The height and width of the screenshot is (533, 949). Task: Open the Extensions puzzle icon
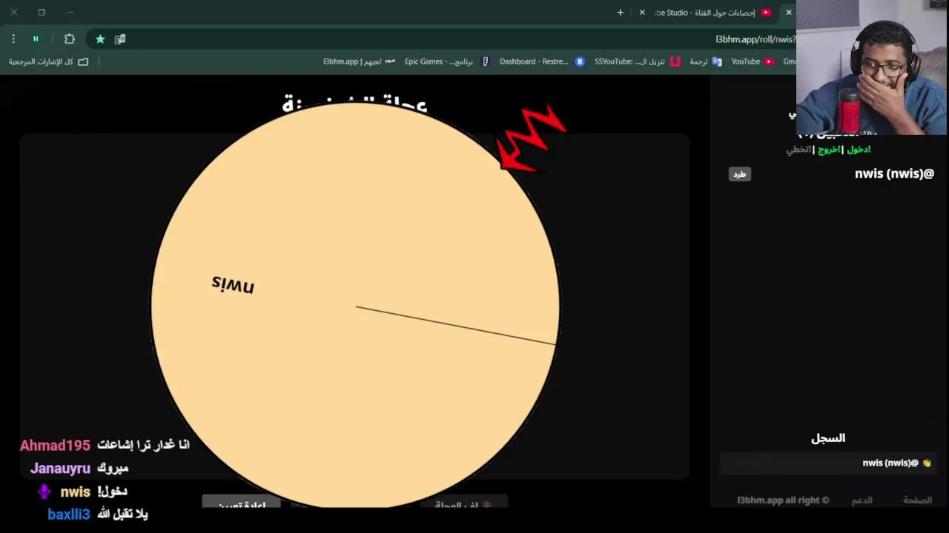(70, 38)
